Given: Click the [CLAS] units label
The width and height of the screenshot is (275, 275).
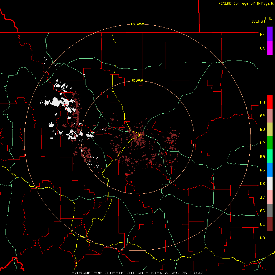Looking at the screenshot, I should pyautogui.click(x=258, y=21).
